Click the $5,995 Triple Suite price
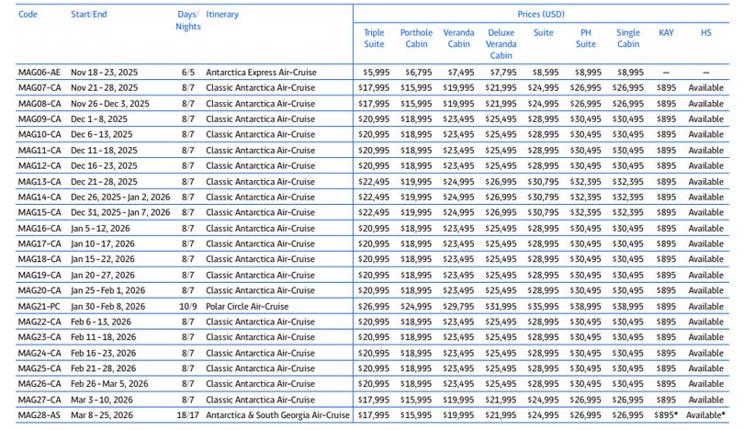 coord(377,73)
